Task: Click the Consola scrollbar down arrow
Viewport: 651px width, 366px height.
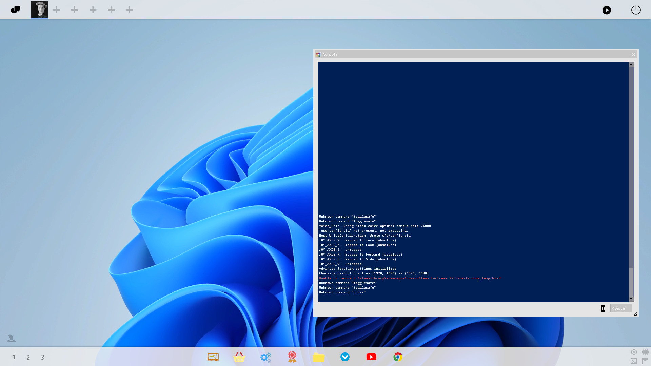Action: coord(631,299)
